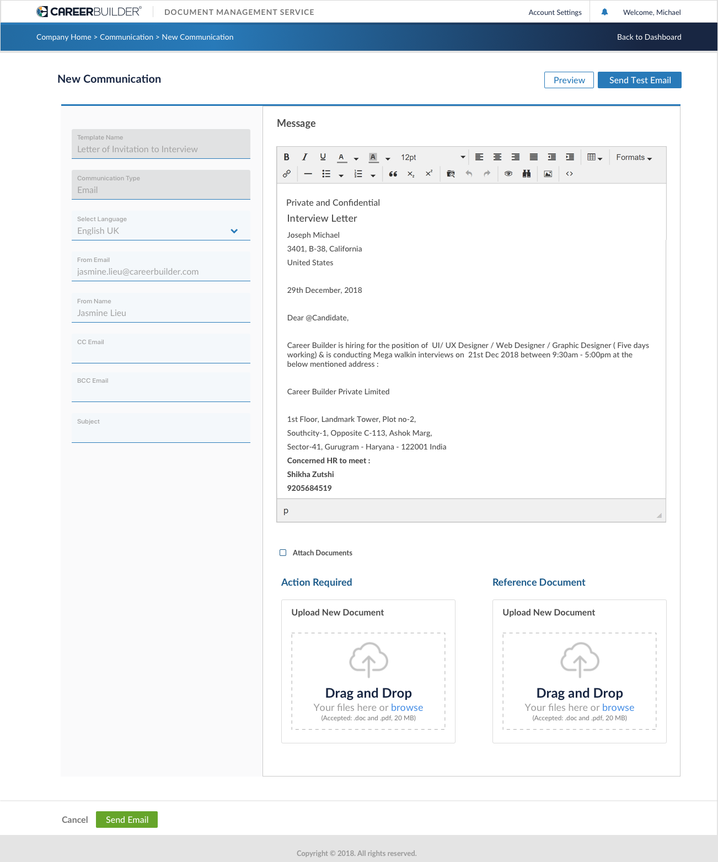Apply superscript formatting
Screen dimensions: 718x862
coord(428,173)
